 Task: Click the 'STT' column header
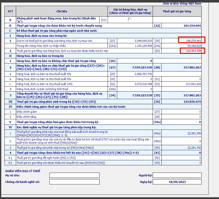coord(10,11)
